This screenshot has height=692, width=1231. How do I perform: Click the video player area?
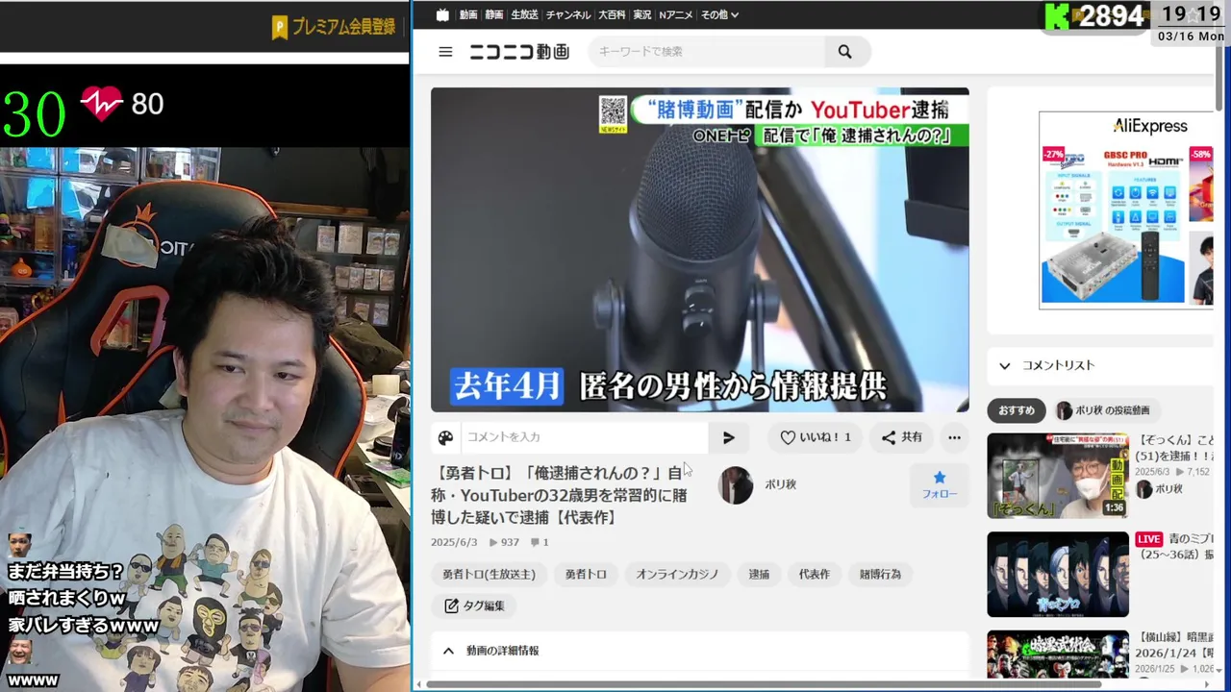tap(699, 250)
